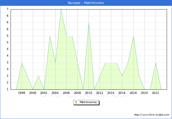The height and width of the screenshot is (119, 172).
Task: Select the 2010 label on the x-axis
Action: coord(88,93)
